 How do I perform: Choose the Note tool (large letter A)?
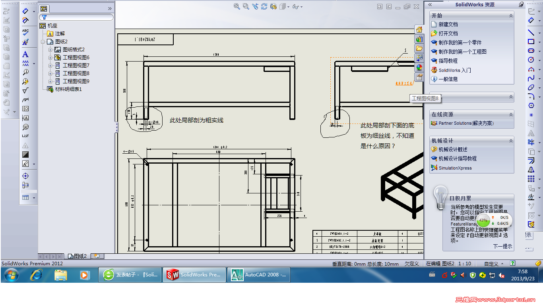pyautogui.click(x=25, y=54)
